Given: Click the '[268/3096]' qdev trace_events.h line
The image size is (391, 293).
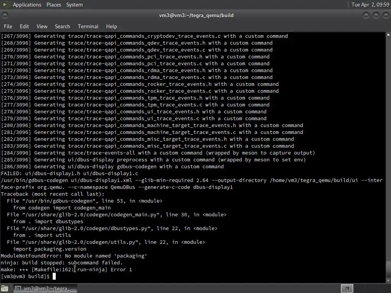Looking at the screenshot, I should (137, 43).
